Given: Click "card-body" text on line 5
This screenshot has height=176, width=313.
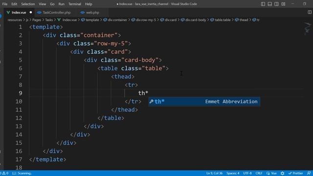Looking at the screenshot, I should (x=140, y=60).
